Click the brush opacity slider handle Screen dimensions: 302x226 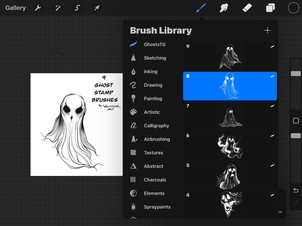tap(296, 136)
